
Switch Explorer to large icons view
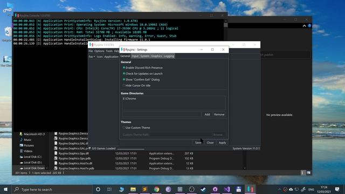[308, 173]
